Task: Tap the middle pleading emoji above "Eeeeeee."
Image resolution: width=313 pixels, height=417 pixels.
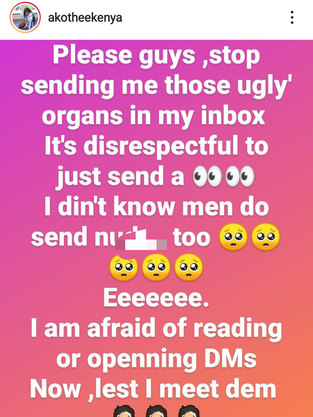Action: coord(156,267)
